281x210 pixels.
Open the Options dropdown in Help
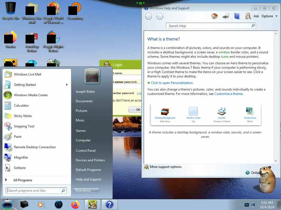click(269, 16)
